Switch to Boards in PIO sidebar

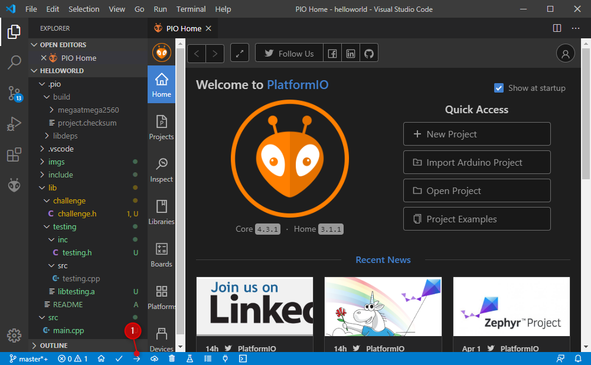point(161,255)
